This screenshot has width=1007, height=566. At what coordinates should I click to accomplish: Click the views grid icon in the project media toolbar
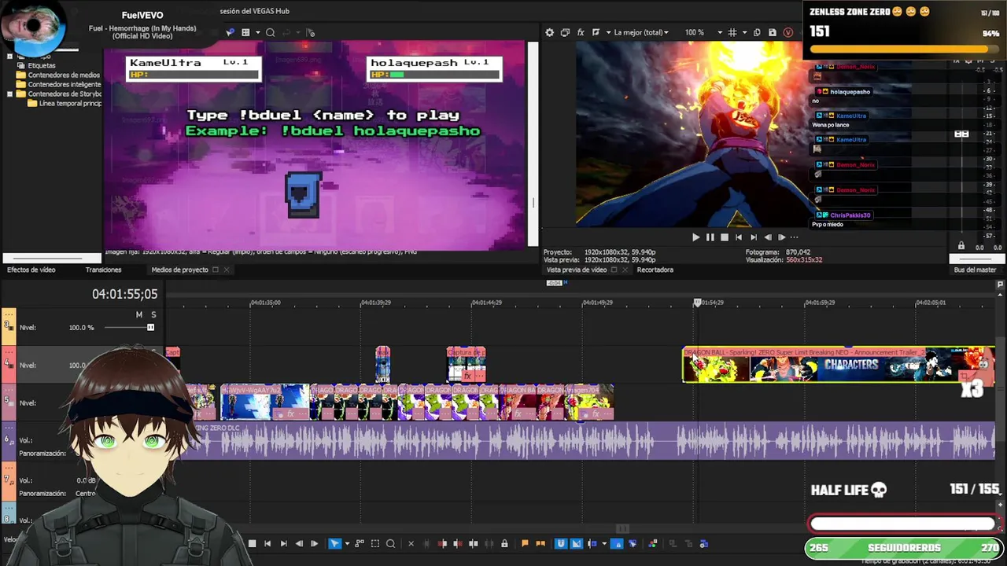(245, 32)
